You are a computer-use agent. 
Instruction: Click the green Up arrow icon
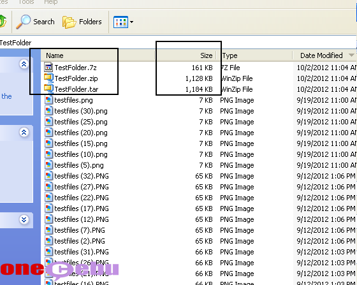coord(3,21)
